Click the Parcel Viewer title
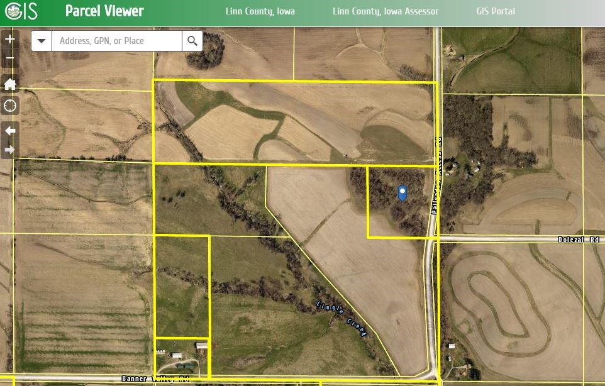605x386 pixels. [104, 11]
